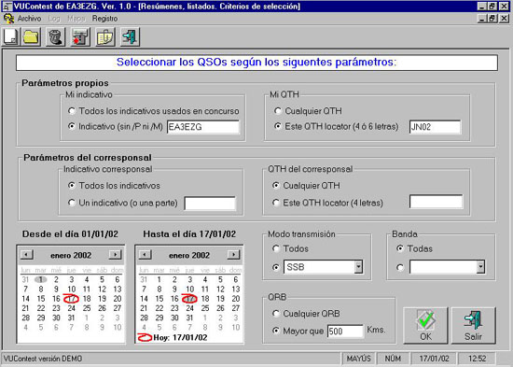Click the title bar application icon
The height and width of the screenshot is (367, 513).
(7, 7)
